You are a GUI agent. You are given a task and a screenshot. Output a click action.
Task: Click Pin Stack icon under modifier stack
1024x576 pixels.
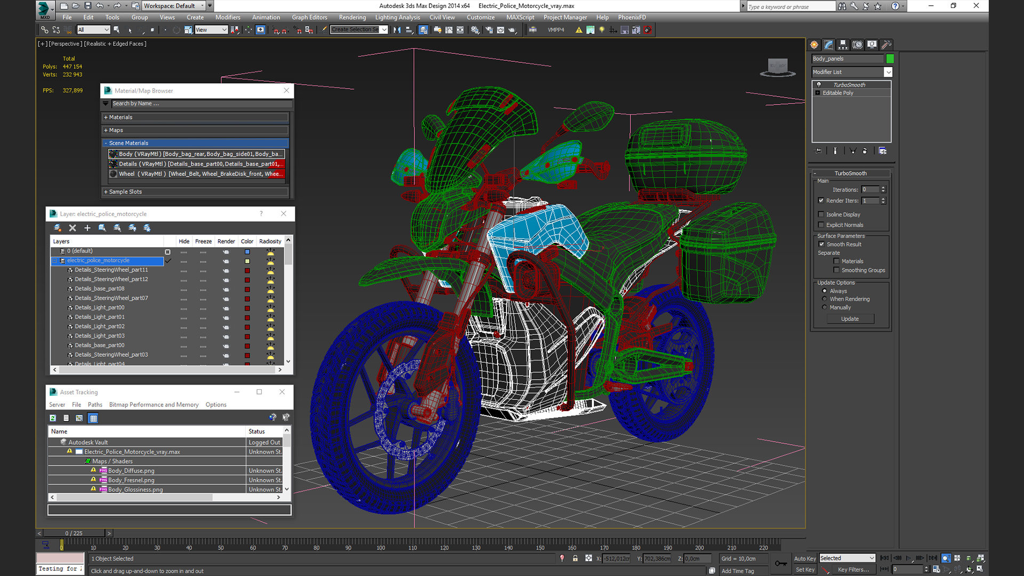coord(819,151)
